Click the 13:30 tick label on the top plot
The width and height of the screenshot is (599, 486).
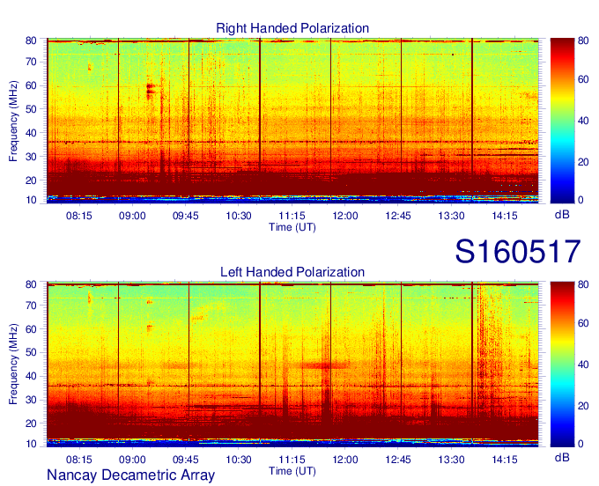(451, 216)
